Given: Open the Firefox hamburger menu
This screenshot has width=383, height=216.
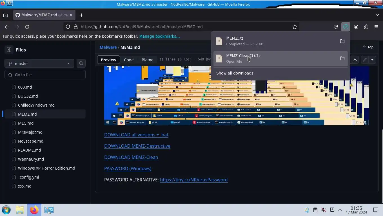Looking at the screenshot, I should [x=376, y=27].
